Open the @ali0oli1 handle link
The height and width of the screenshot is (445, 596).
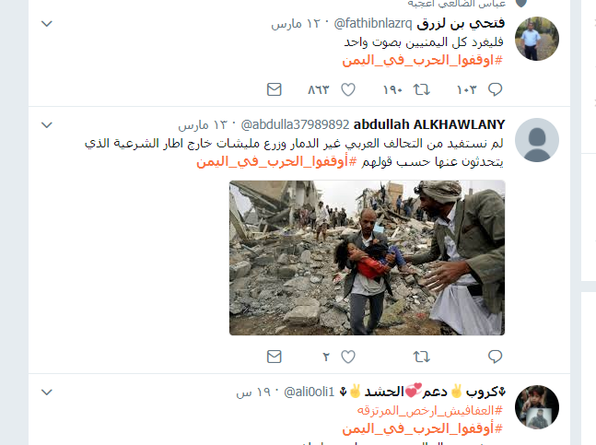pyautogui.click(x=309, y=392)
